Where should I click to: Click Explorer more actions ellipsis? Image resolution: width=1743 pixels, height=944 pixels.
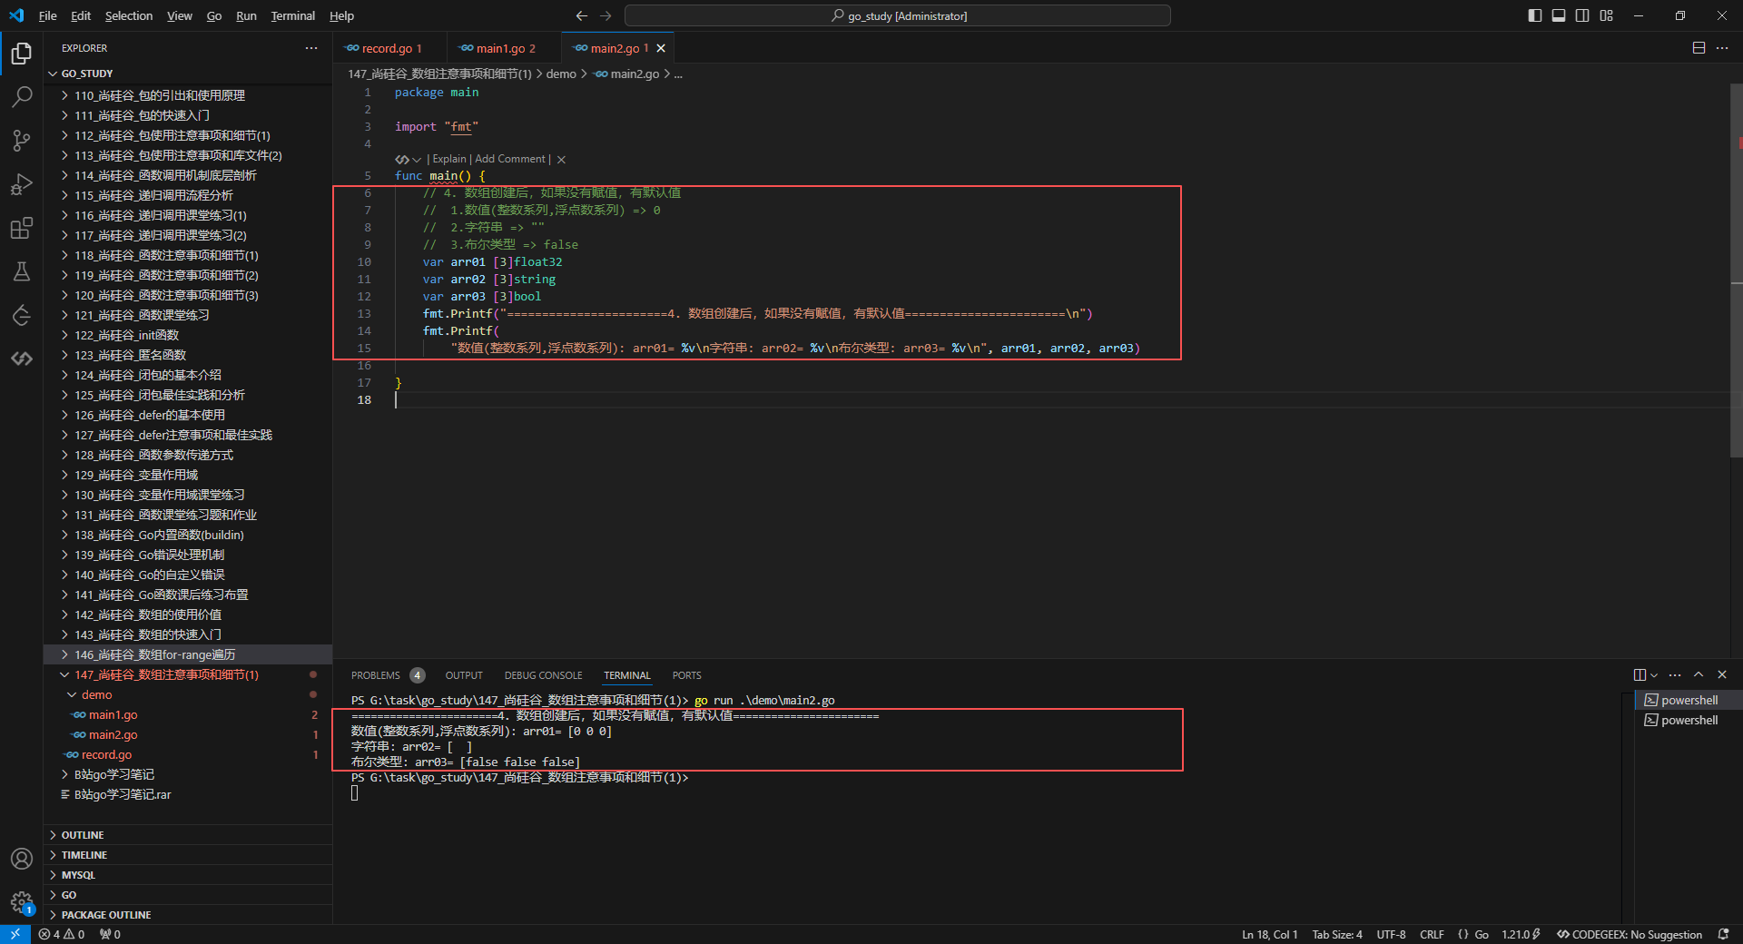(311, 48)
